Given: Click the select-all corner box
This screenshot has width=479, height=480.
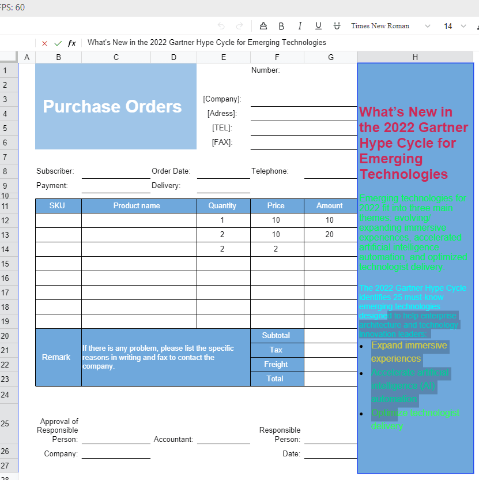Looking at the screenshot, I should coord(9,57).
